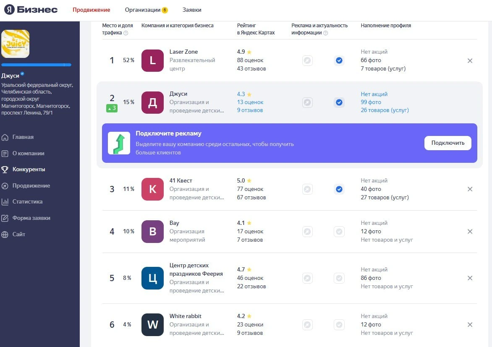This screenshot has width=492, height=347.
Task: Click the verified badge next to Джуси name
Action: [x=22, y=74]
